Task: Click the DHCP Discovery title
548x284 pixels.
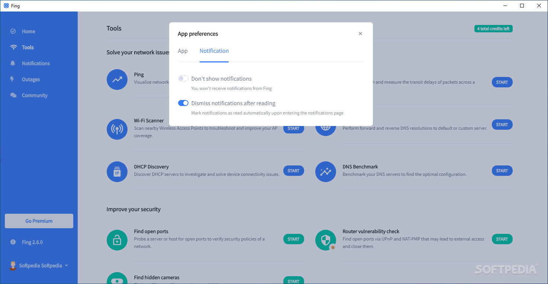Action: click(x=151, y=167)
